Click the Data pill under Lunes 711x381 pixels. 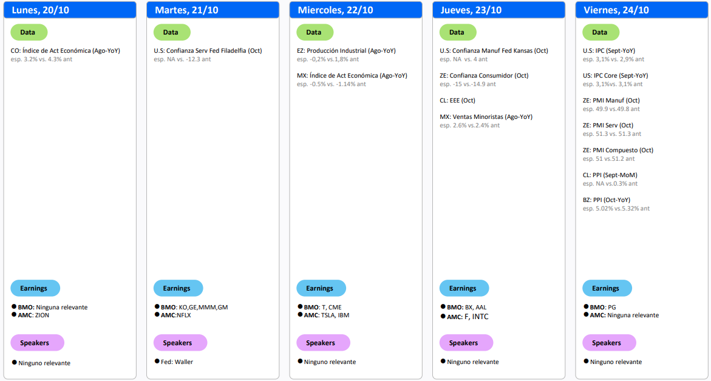(x=29, y=32)
